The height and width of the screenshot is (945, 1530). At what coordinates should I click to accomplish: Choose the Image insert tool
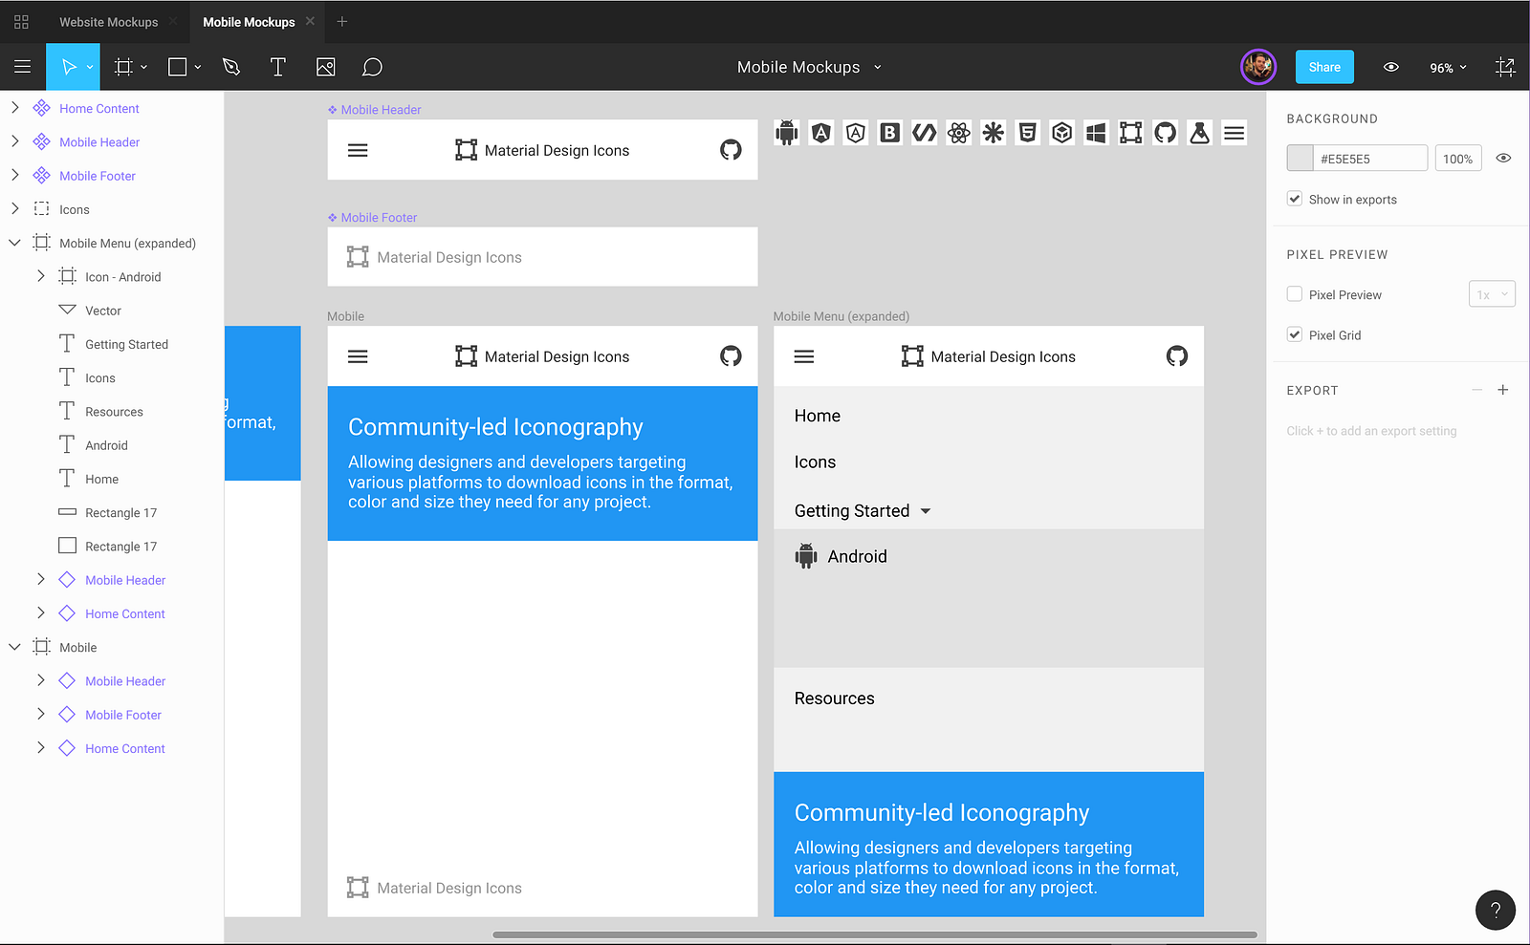point(325,67)
